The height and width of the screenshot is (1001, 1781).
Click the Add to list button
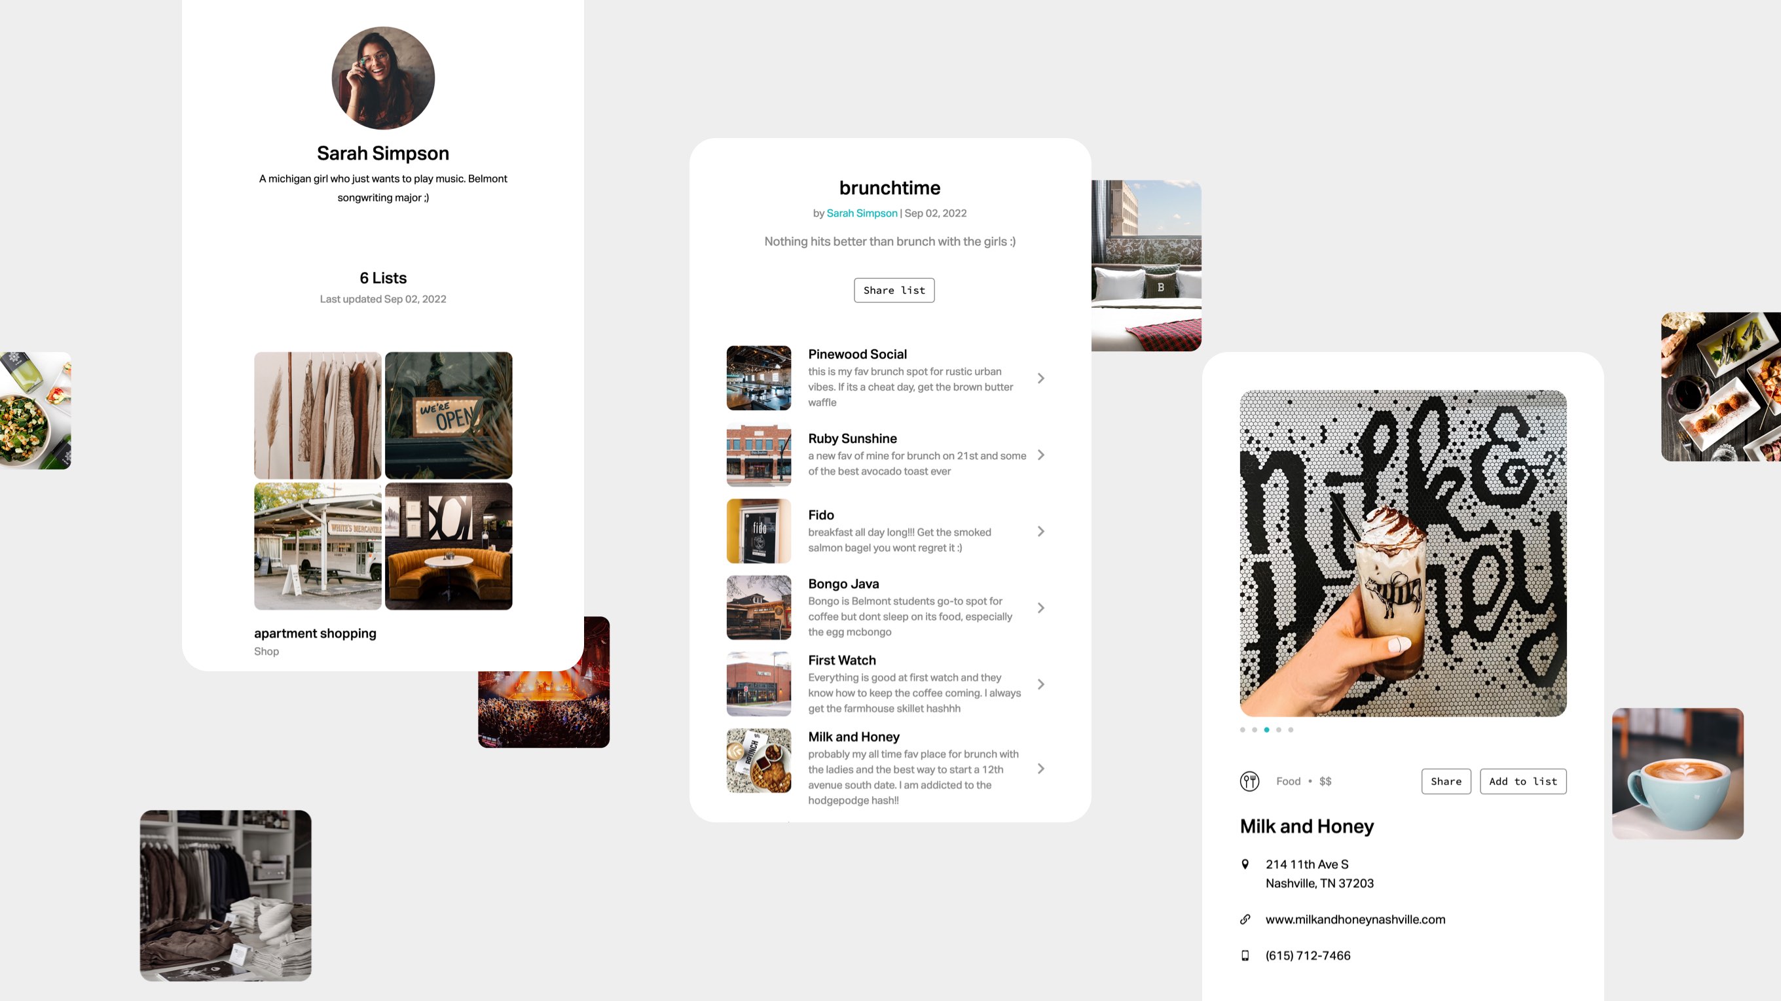point(1523,781)
